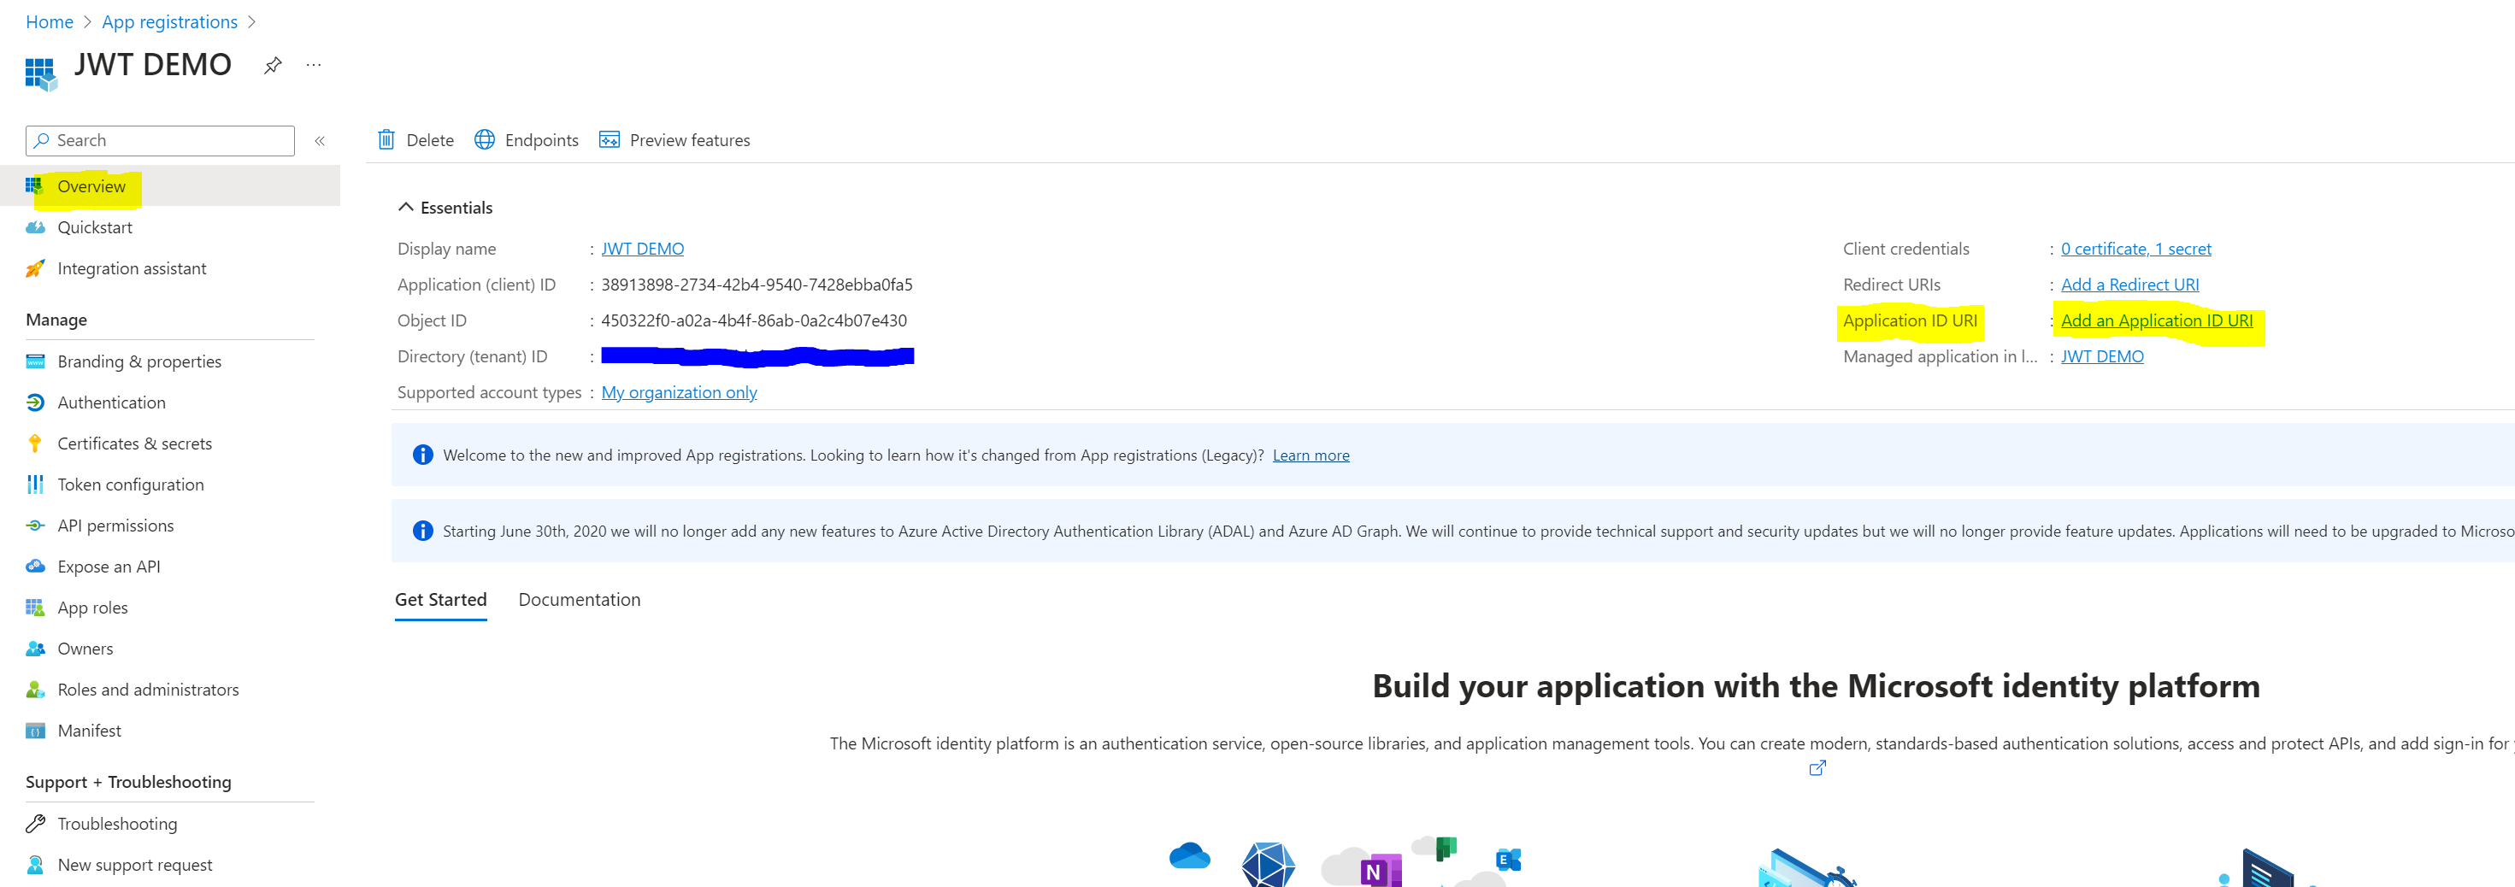
Task: Switch to the Documentation tab
Action: (x=579, y=599)
